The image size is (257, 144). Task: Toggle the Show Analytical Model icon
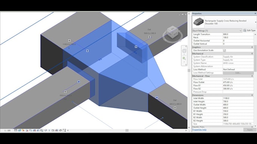(x=57, y=130)
